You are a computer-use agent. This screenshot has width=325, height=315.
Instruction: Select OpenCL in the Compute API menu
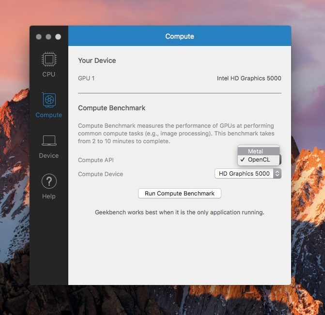click(x=259, y=160)
